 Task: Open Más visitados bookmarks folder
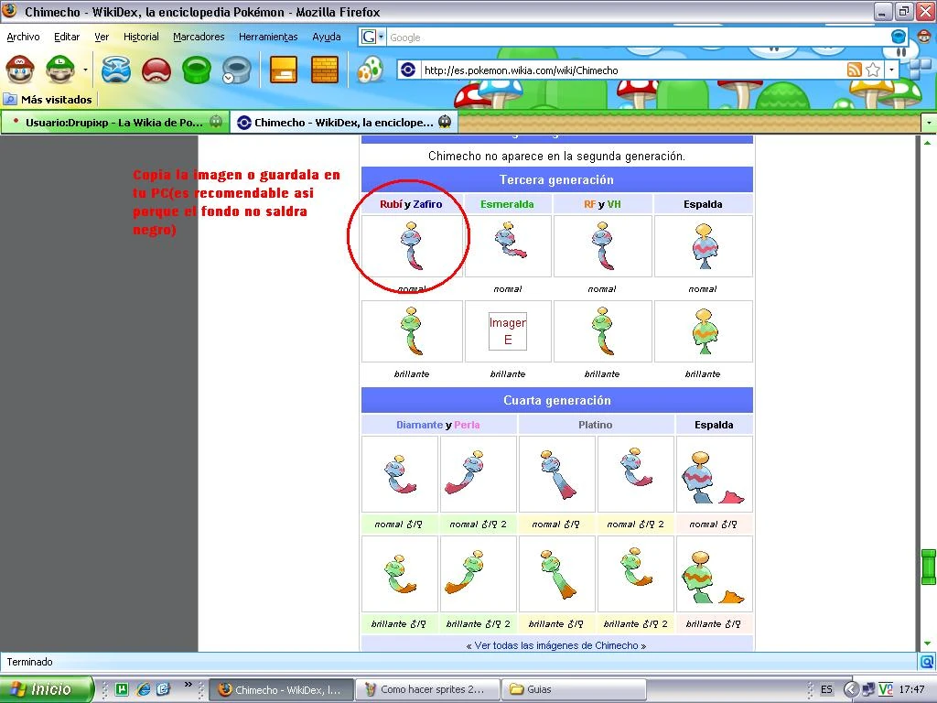point(48,99)
